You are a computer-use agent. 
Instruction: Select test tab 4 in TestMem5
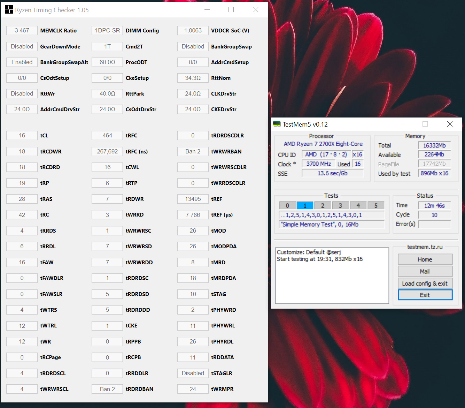coord(358,205)
